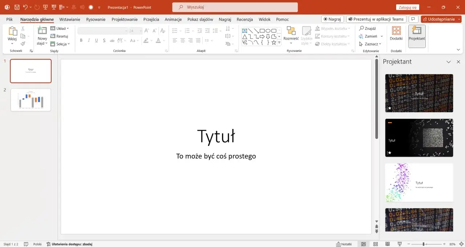
Task: Select slide 2 thumbnail in the sidebar
Action: [31, 99]
